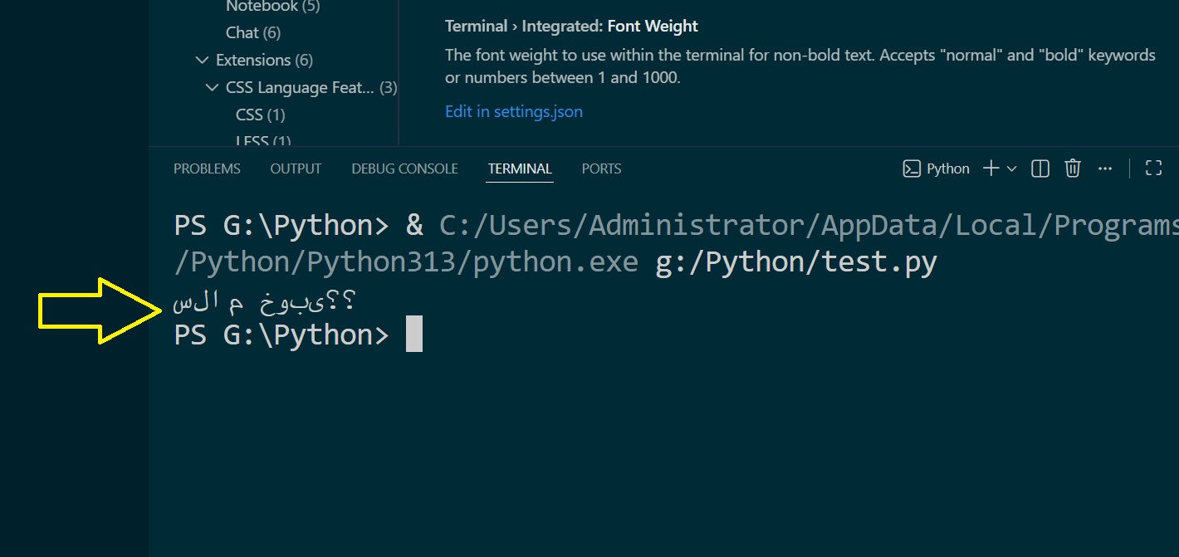Collapse the Extensions settings group
This screenshot has height=557, width=1179.
pyautogui.click(x=202, y=60)
